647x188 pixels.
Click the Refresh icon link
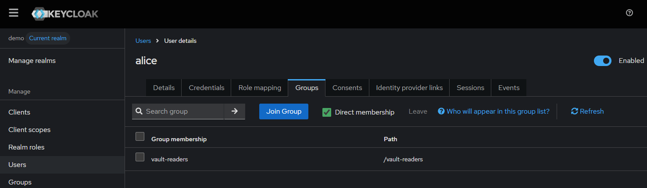[587, 111]
